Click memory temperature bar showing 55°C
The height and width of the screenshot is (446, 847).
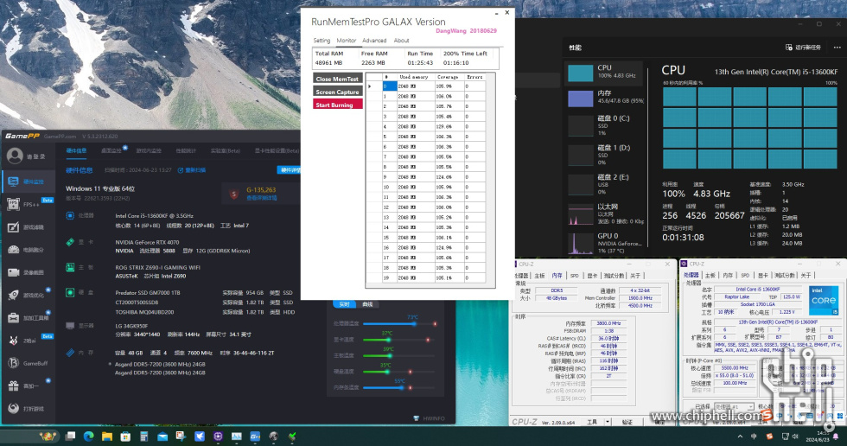pyautogui.click(x=398, y=387)
